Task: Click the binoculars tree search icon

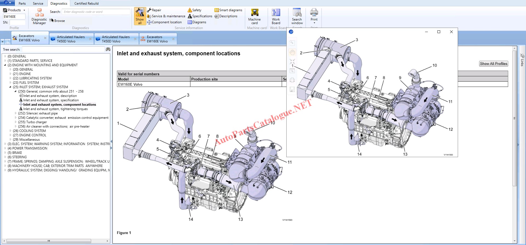Action: tap(108, 49)
